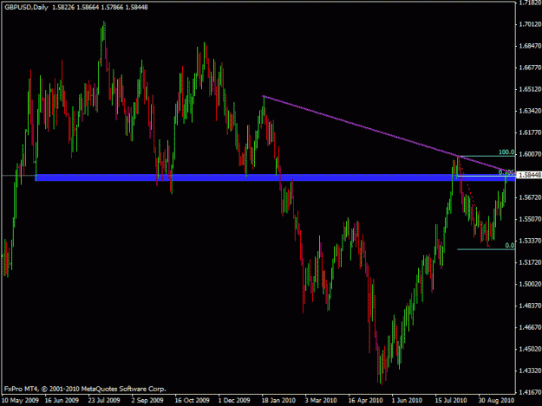The height and width of the screenshot is (406, 542).
Task: Click the GBPUSD,Daily chart title text
Action: click(x=26, y=7)
